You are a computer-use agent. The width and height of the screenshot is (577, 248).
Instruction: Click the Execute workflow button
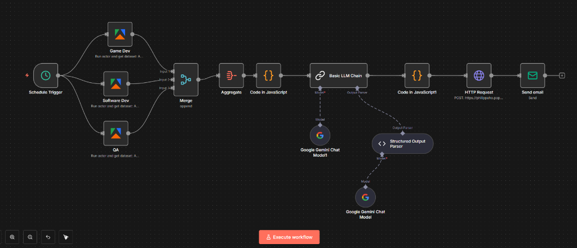289,237
